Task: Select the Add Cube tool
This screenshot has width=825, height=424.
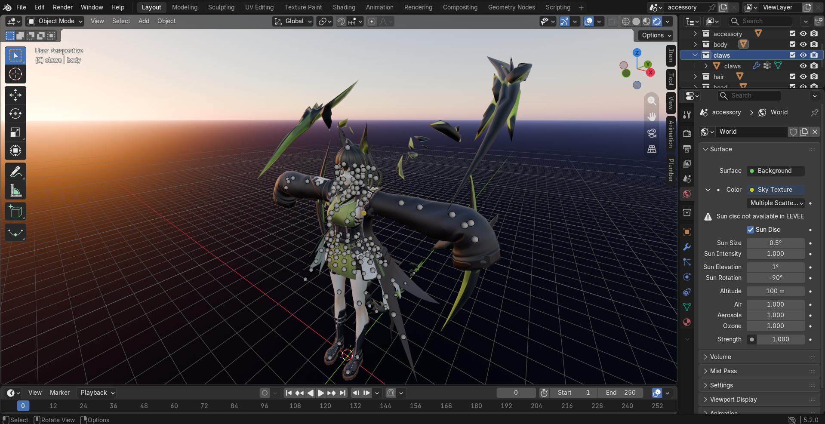Action: pos(15,212)
